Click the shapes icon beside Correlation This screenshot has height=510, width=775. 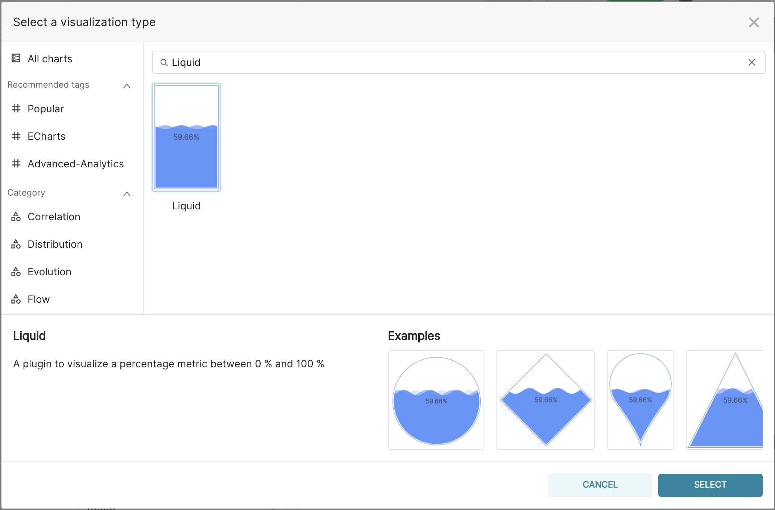(x=16, y=217)
